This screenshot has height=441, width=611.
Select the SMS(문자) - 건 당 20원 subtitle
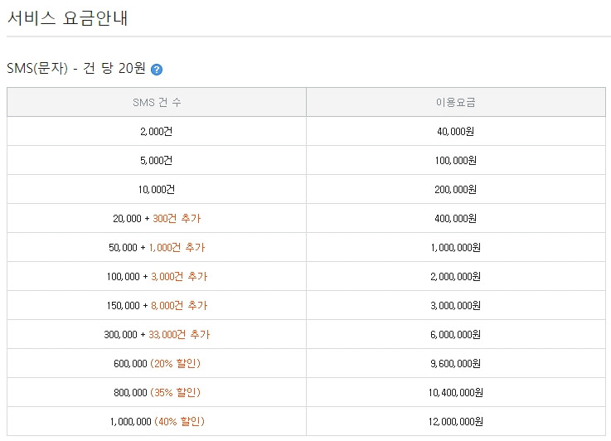(x=76, y=68)
